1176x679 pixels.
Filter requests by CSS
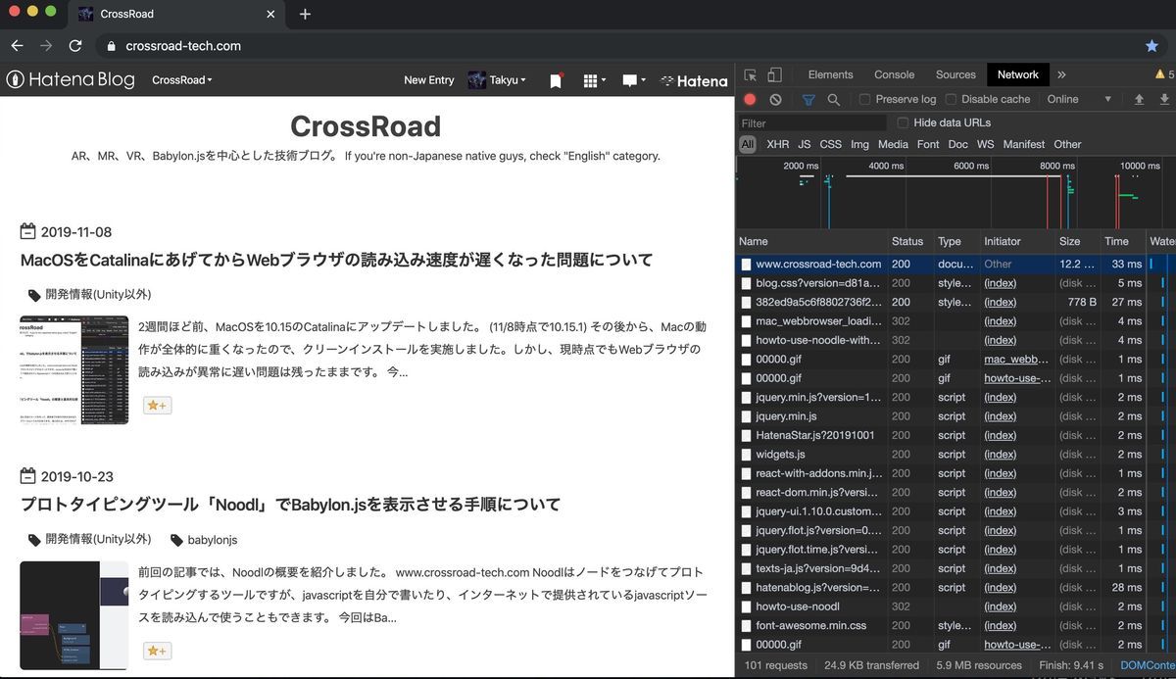[830, 144]
